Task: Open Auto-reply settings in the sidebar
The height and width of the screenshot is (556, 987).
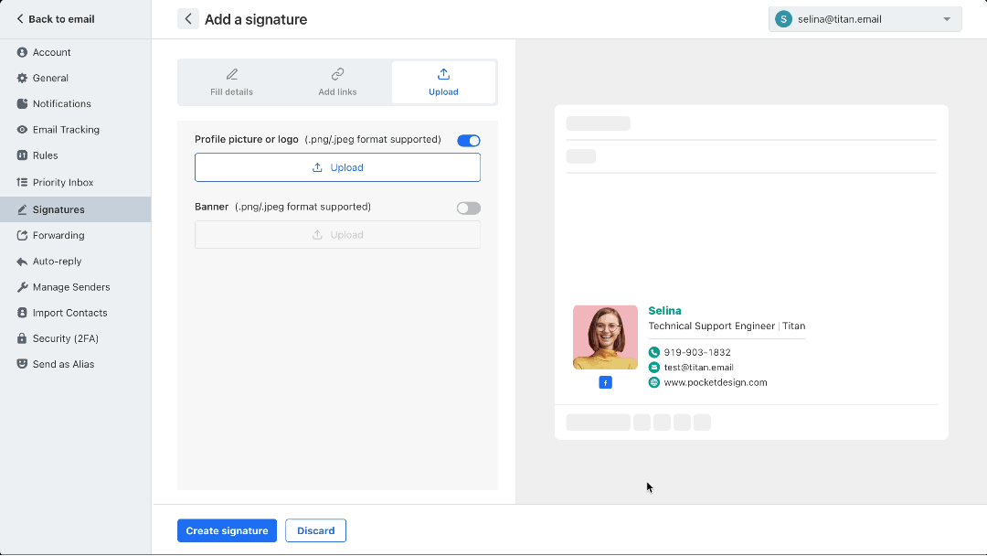Action: pyautogui.click(x=57, y=262)
